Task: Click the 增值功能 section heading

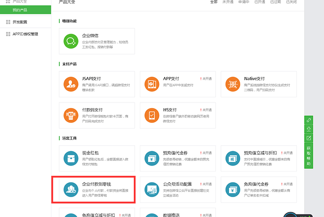Action: pos(69,21)
